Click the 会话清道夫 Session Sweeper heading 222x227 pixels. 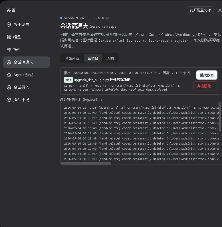tap(89, 26)
